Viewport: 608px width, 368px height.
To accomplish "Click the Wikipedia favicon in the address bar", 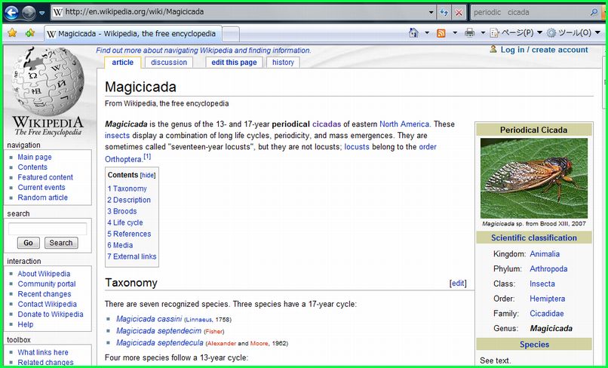I will [x=57, y=12].
